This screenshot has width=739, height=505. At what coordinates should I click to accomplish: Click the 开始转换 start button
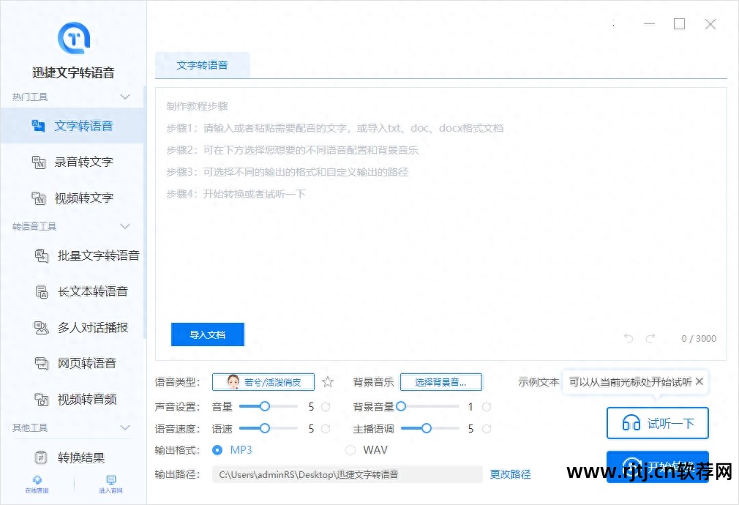[658, 467]
